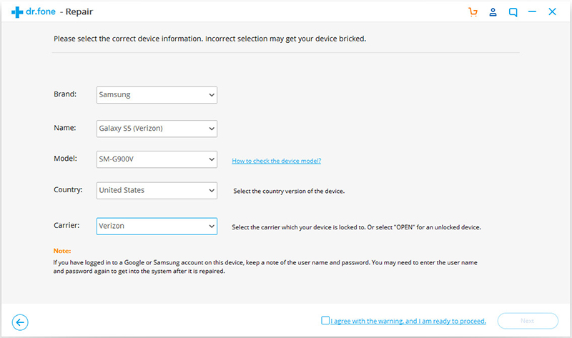Go back using the arrow button
This screenshot has width=572, height=338.
click(x=20, y=322)
